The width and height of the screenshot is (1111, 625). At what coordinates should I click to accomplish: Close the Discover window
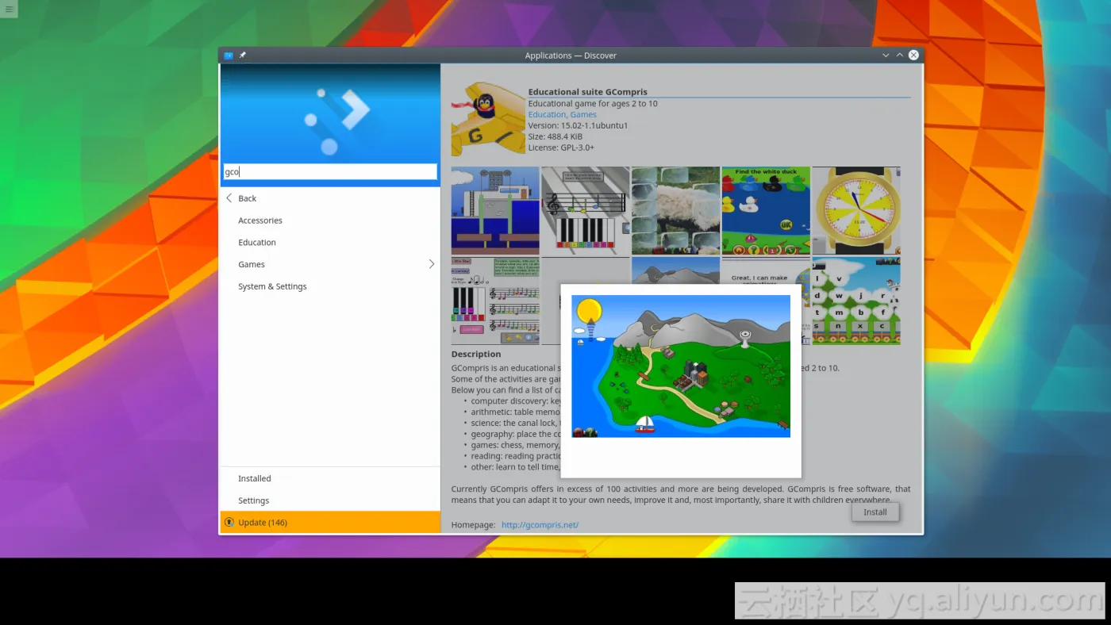(913, 56)
